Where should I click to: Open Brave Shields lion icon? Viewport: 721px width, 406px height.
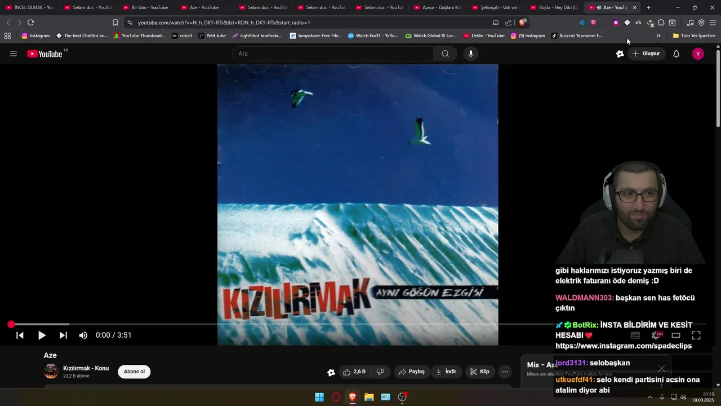click(523, 23)
